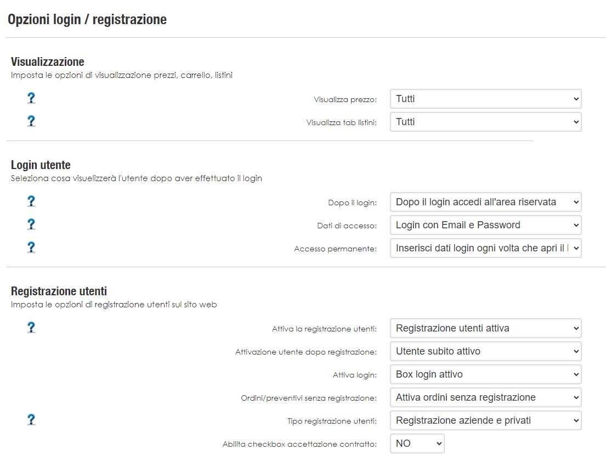
Task: Open the Abilita checkbox accettazione contratto dropdown
Action: 417,443
